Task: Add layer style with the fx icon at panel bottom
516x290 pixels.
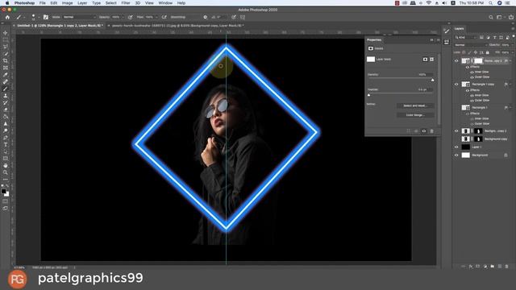Action: tap(471, 267)
